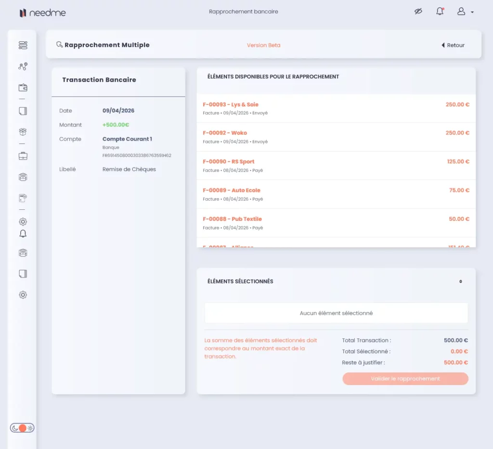Click the bell icon in the left sidebar
The width and height of the screenshot is (493, 449).
pos(23,234)
